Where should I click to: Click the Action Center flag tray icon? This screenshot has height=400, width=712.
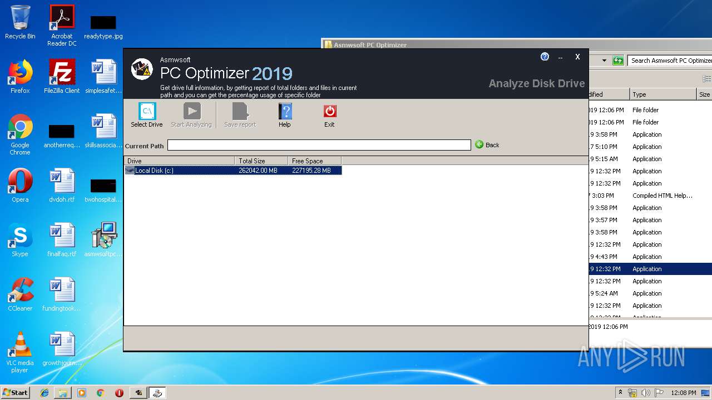tap(659, 393)
